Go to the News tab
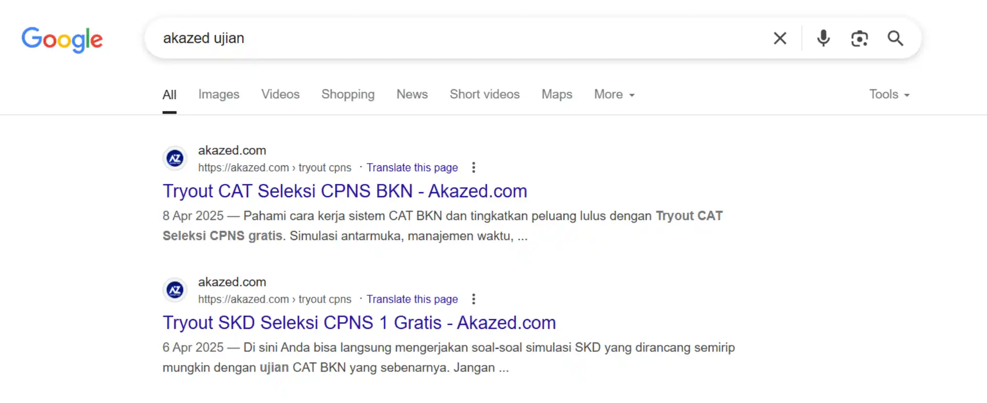 tap(412, 94)
